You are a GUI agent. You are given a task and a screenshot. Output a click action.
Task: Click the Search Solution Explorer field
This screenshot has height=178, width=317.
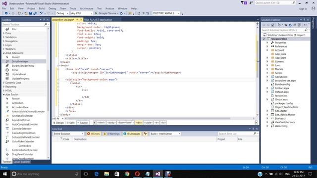(x=283, y=30)
